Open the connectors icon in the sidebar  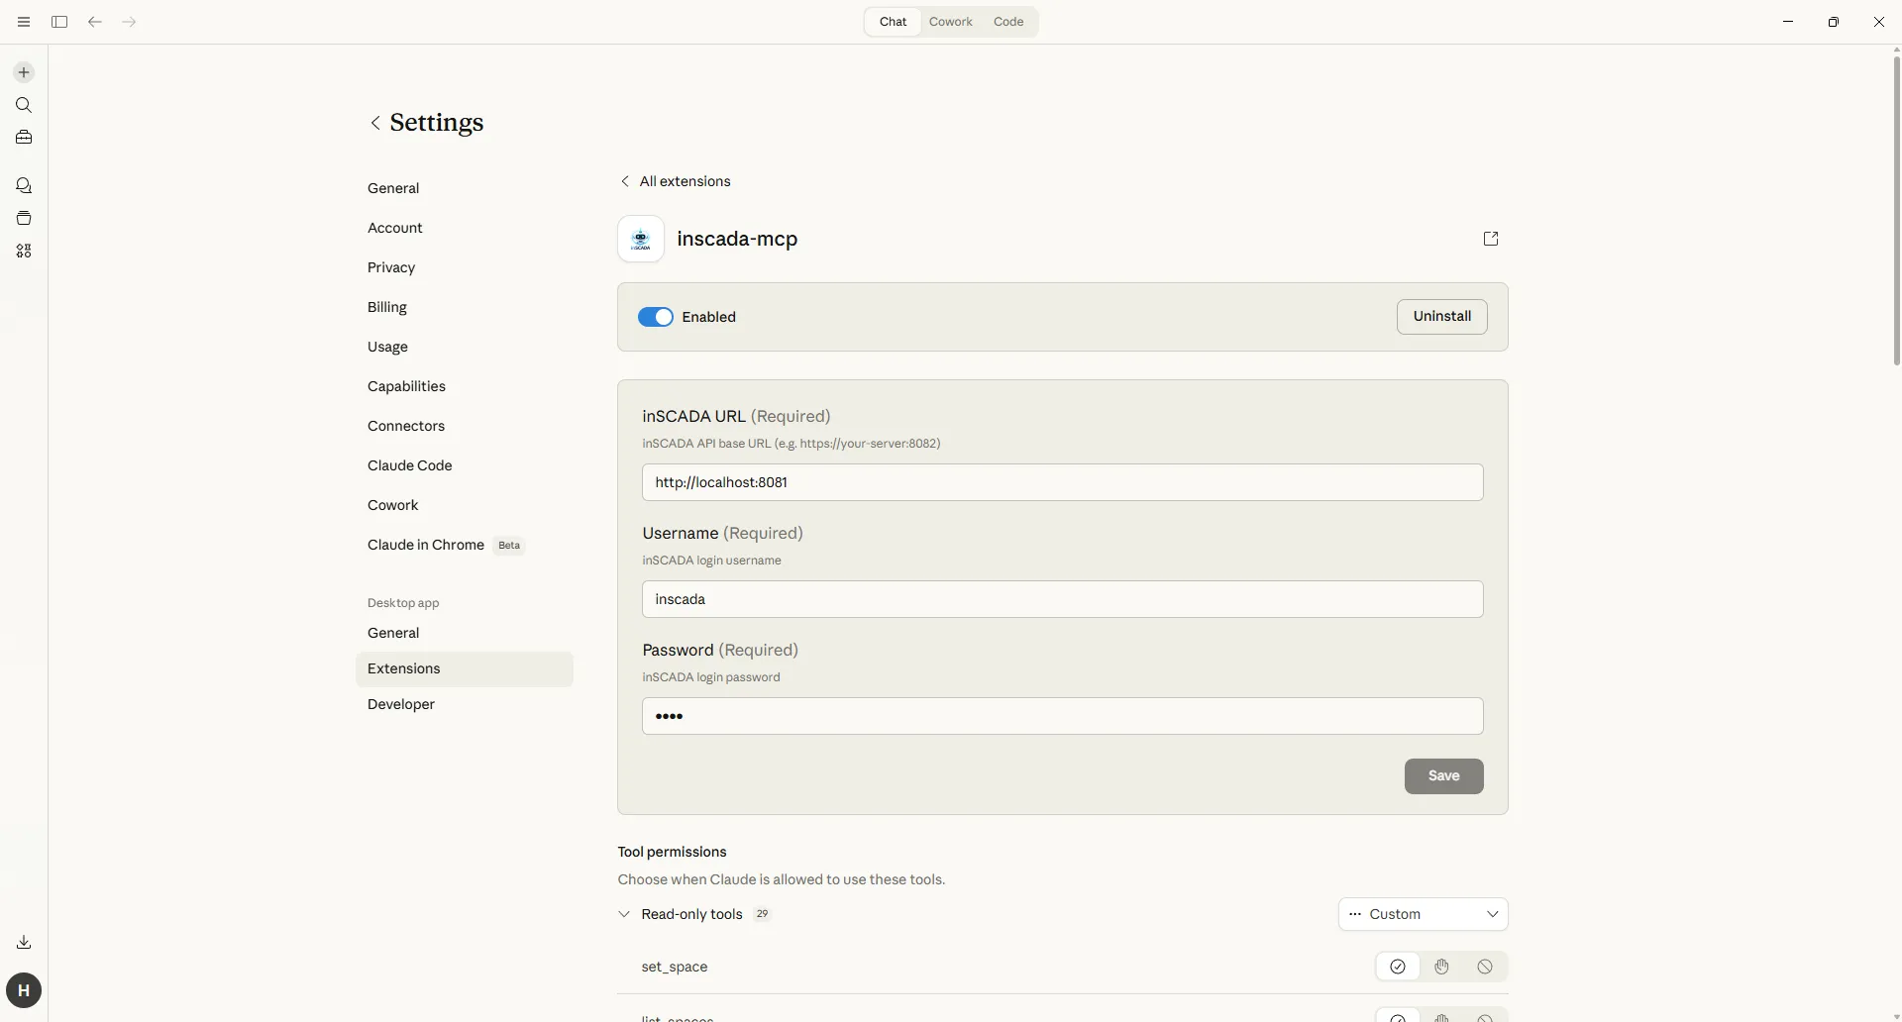[x=23, y=251]
